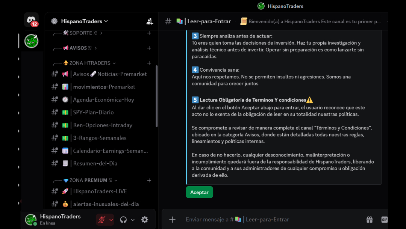This screenshot has height=229, width=406.
Task: Click the money icon of SPY-Plan-Diario
Action: [65, 112]
